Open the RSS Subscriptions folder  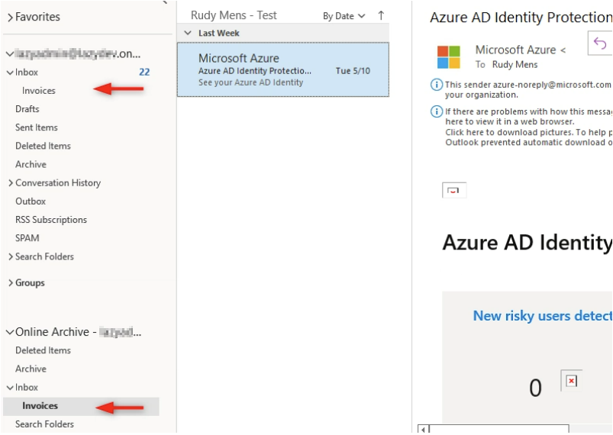51,220
